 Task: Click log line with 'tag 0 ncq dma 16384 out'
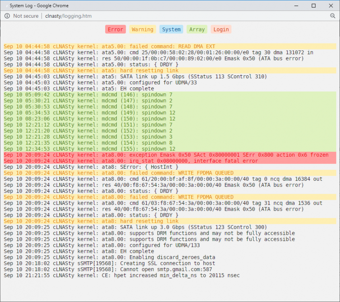[163, 179]
